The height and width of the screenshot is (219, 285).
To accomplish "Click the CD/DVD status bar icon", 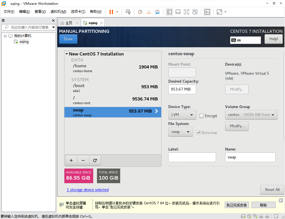I will [249, 216].
